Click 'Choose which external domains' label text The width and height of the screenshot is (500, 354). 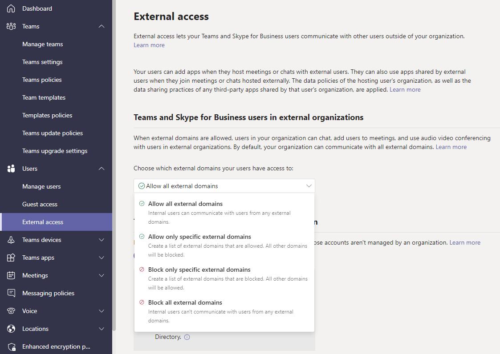pyautogui.click(x=213, y=168)
